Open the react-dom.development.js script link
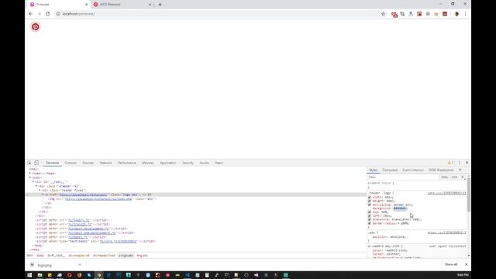 pyautogui.click(x=92, y=232)
